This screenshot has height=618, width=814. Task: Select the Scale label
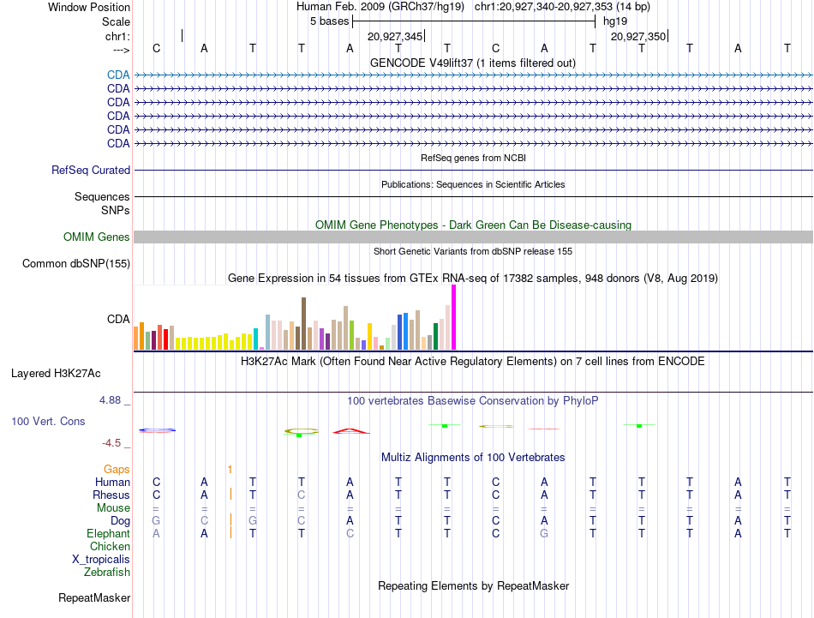(x=116, y=21)
